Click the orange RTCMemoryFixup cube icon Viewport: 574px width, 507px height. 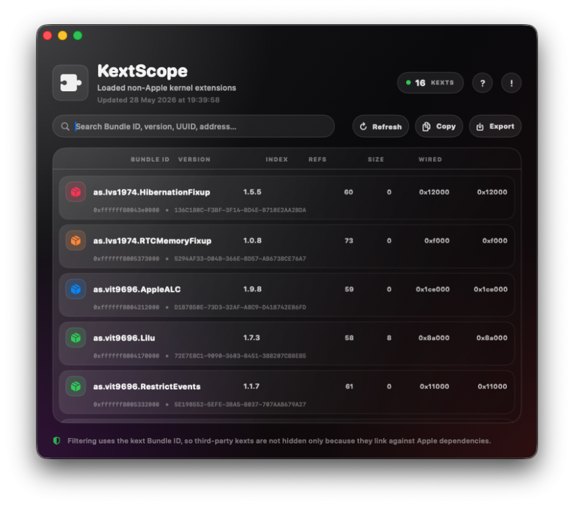[76, 241]
